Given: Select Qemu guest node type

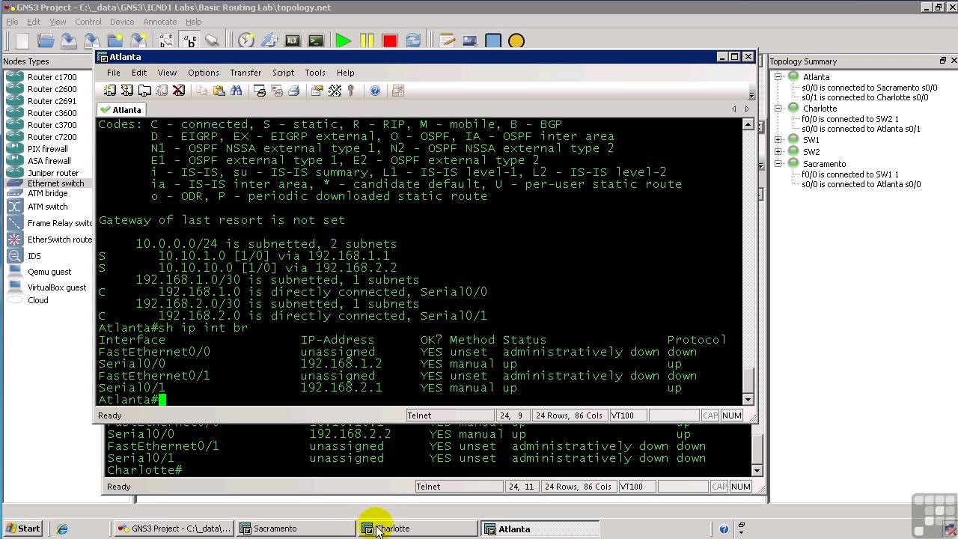Looking at the screenshot, I should click(x=39, y=272).
